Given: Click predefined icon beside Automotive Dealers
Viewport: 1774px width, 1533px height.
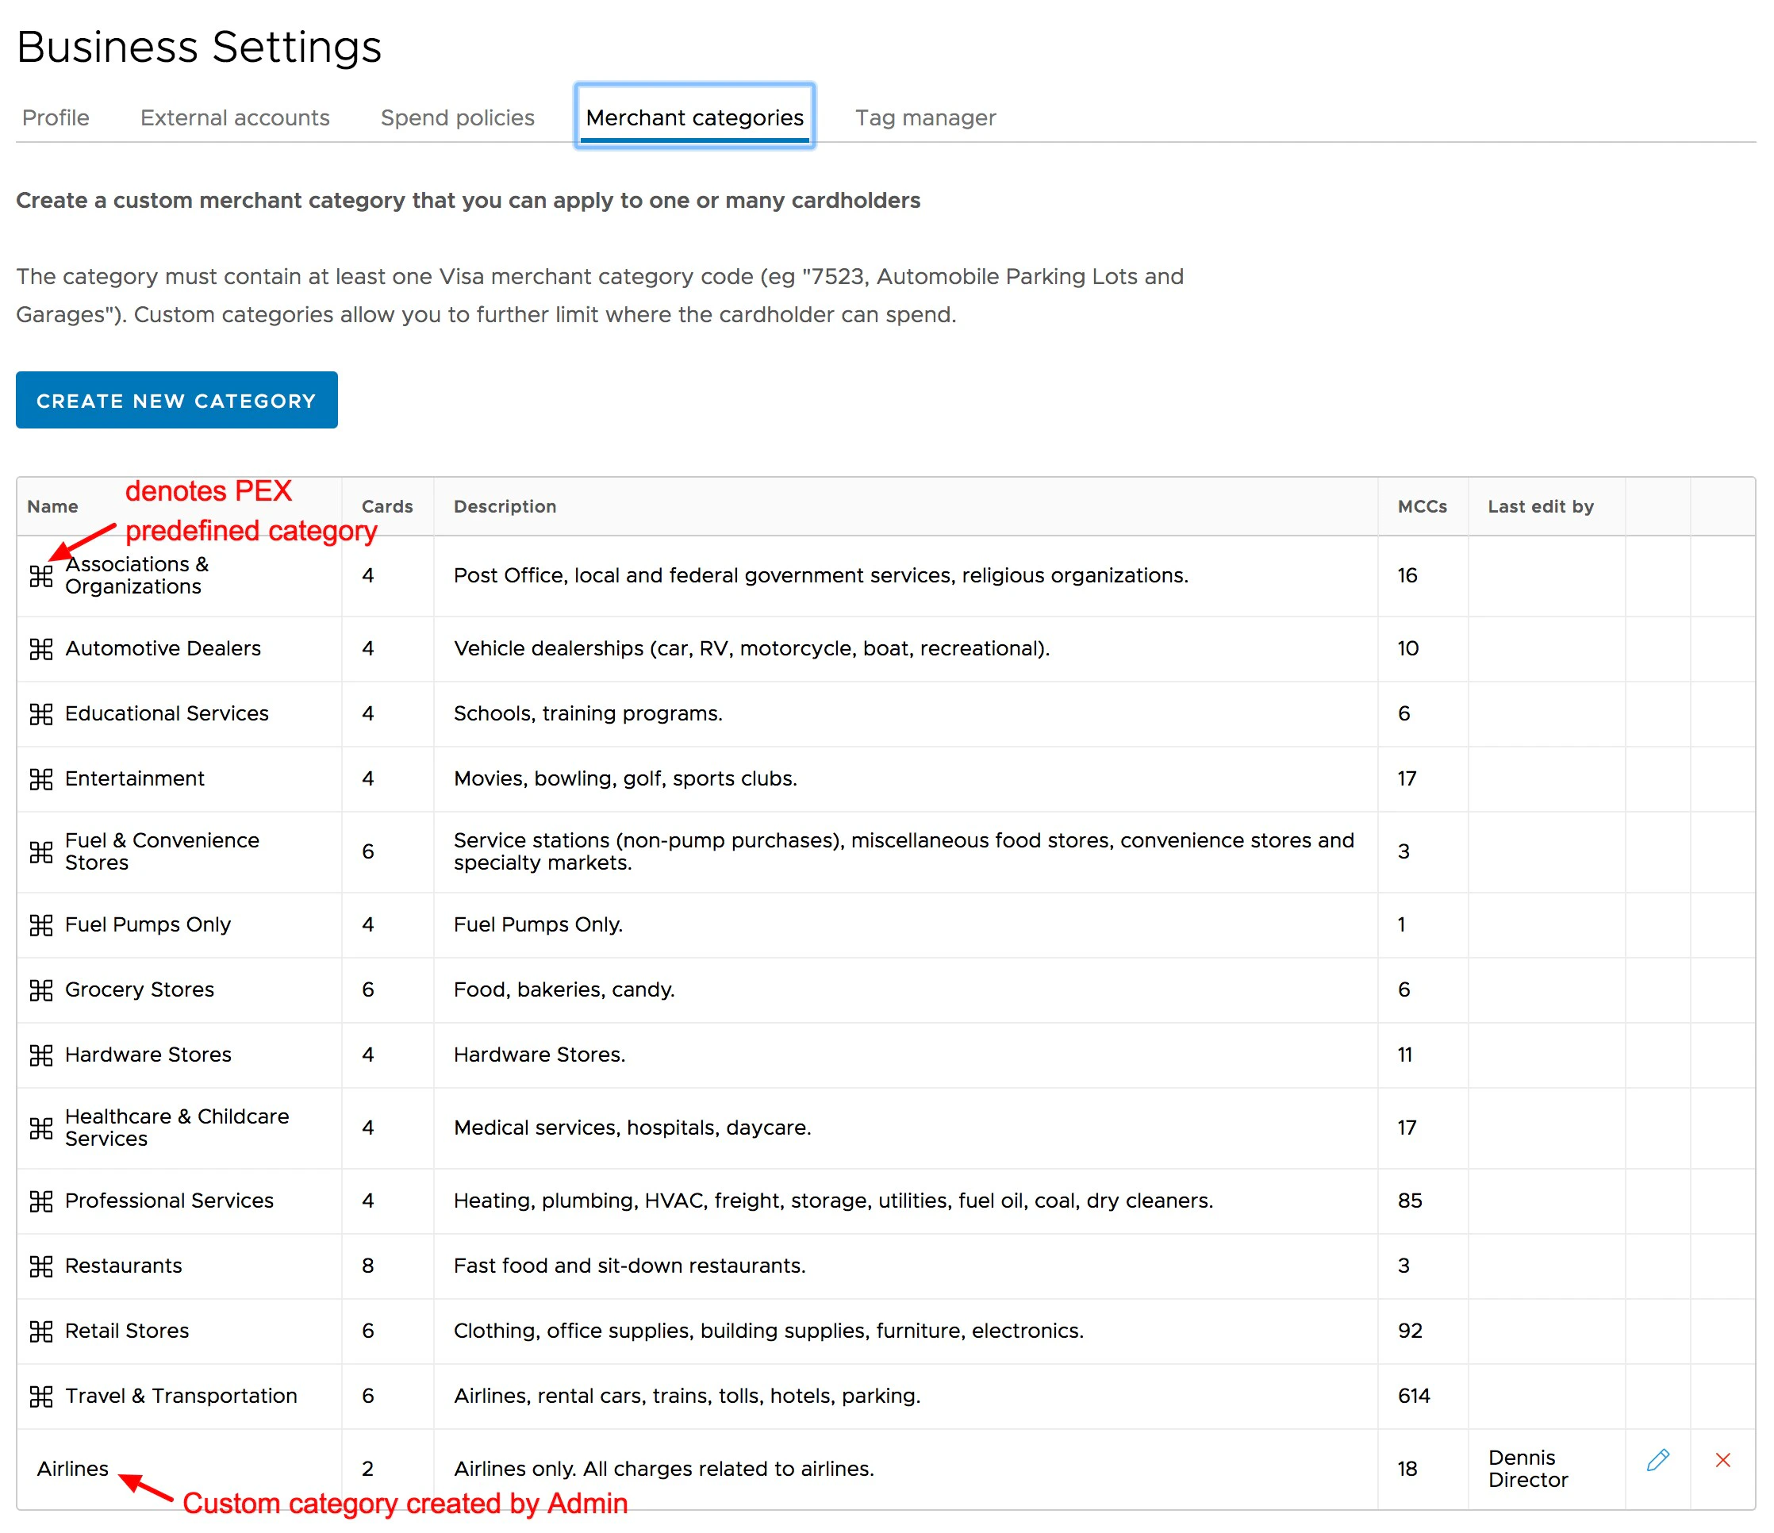Looking at the screenshot, I should (41, 649).
